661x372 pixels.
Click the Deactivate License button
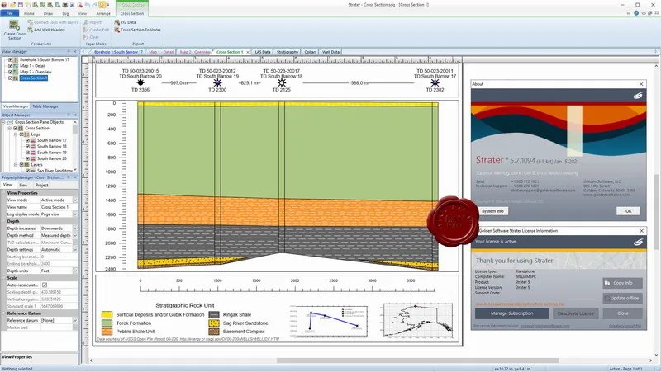[575, 313]
